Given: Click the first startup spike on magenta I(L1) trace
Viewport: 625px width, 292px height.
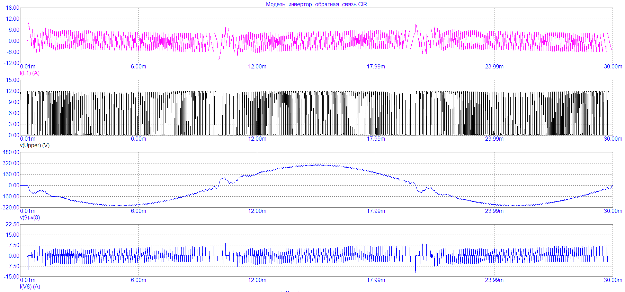Looking at the screenshot, I should click(x=28, y=23).
